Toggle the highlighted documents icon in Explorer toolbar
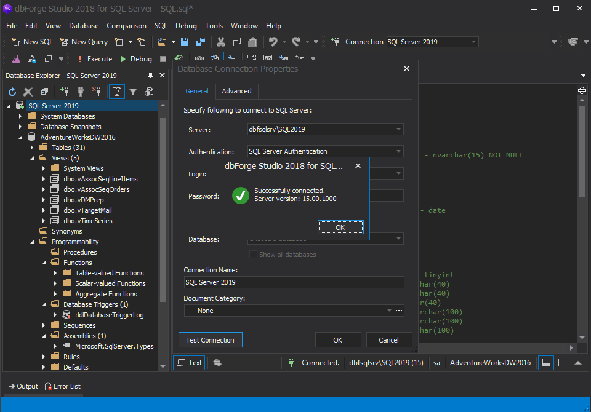This screenshot has width=591, height=412. coord(117,92)
